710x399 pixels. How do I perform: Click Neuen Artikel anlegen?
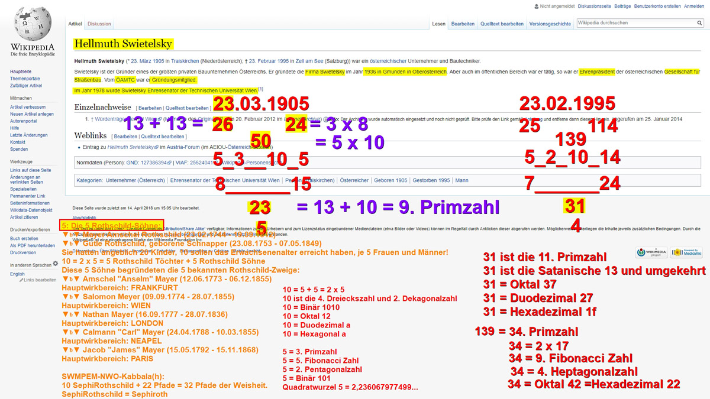click(32, 114)
